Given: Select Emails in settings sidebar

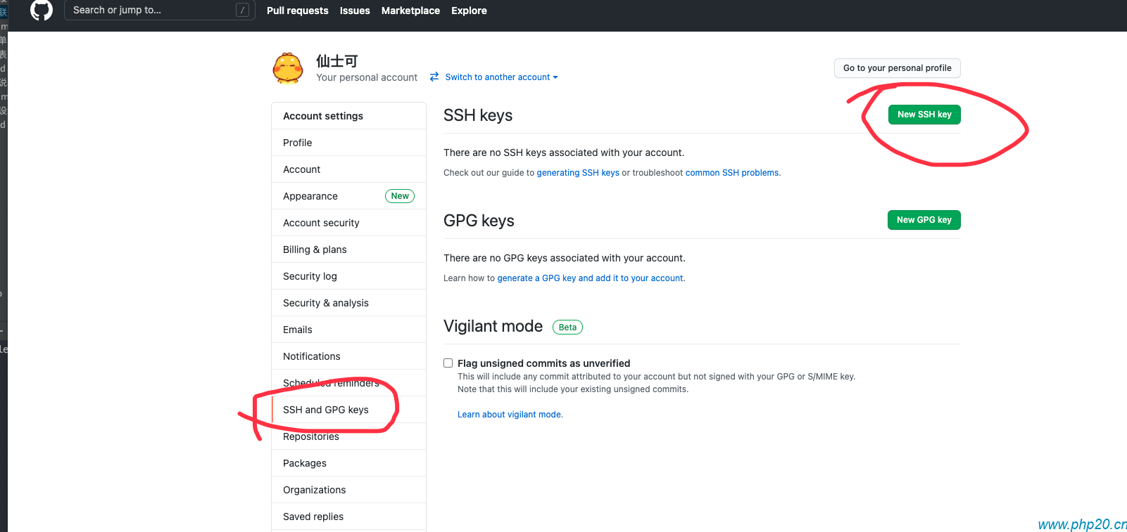Looking at the screenshot, I should tap(348, 330).
